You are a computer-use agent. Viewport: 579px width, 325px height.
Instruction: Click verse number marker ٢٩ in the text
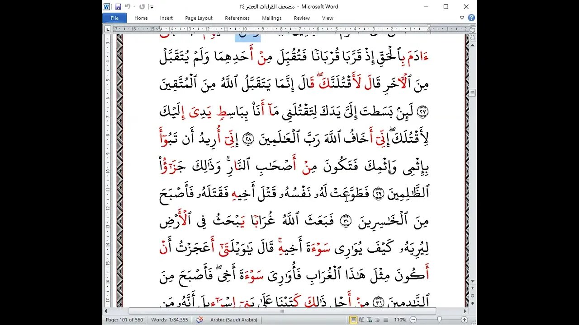[x=378, y=194]
